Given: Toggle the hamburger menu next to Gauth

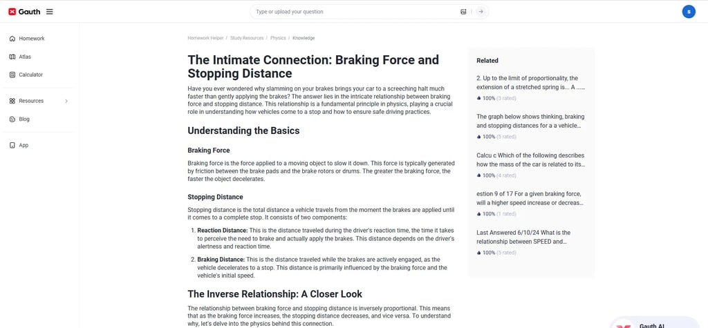Looking at the screenshot, I should pyautogui.click(x=50, y=12).
